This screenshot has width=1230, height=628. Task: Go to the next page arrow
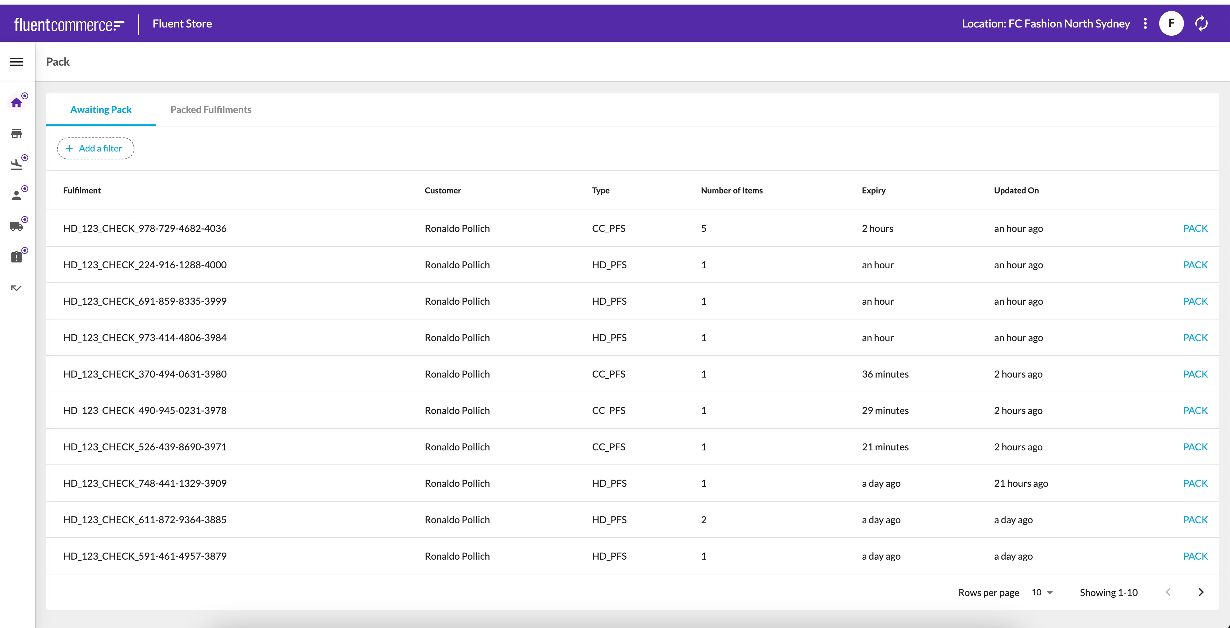click(1201, 592)
